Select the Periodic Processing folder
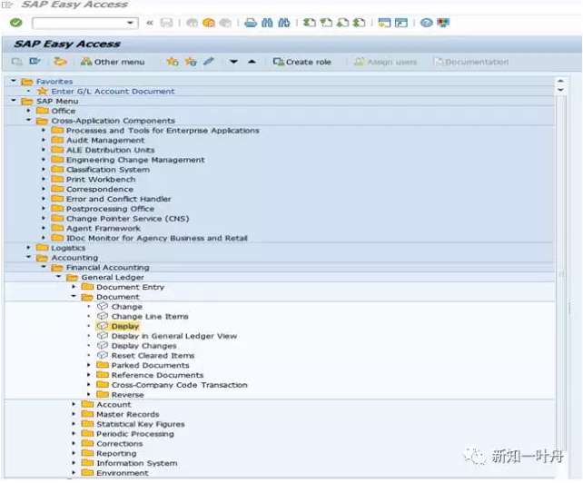Image resolution: width=583 pixels, height=483 pixels. tap(135, 434)
